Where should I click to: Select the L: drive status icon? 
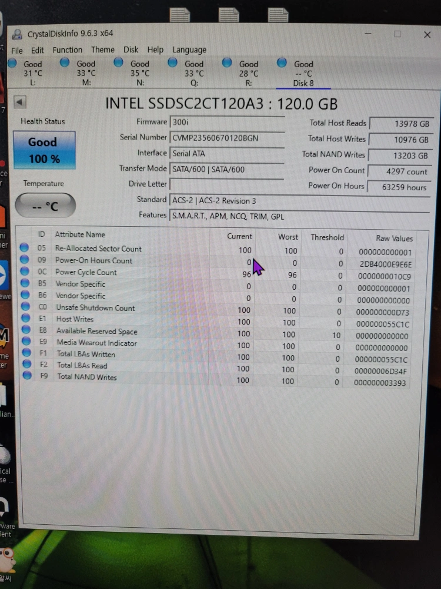tap(12, 63)
